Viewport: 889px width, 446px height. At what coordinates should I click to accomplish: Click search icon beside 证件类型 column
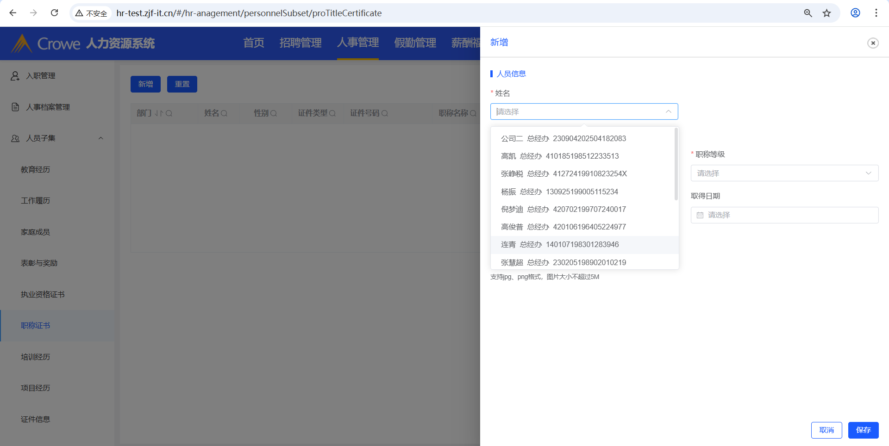332,113
